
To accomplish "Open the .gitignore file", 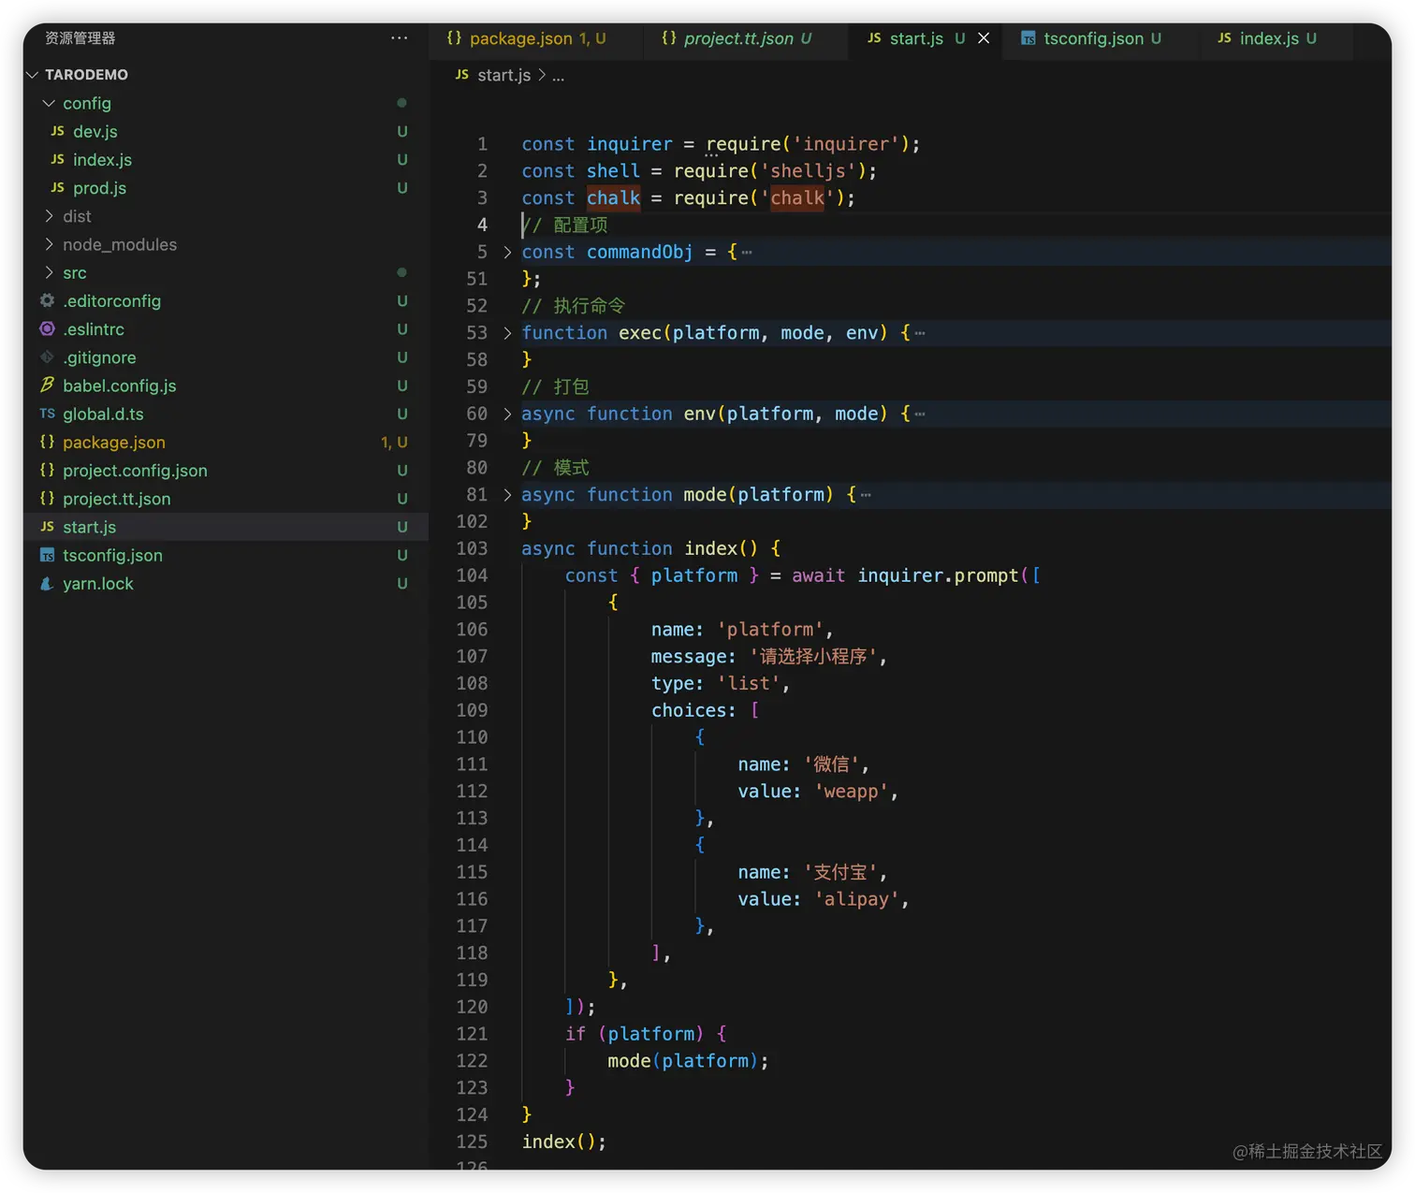I will pos(99,357).
